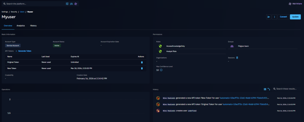Click the Search these results field in History
The width and height of the screenshot is (304, 122).
tap(286, 89)
